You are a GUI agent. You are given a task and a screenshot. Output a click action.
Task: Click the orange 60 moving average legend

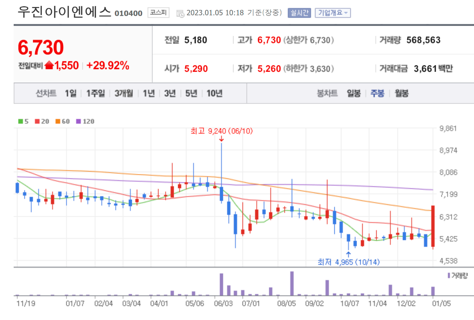(63, 121)
